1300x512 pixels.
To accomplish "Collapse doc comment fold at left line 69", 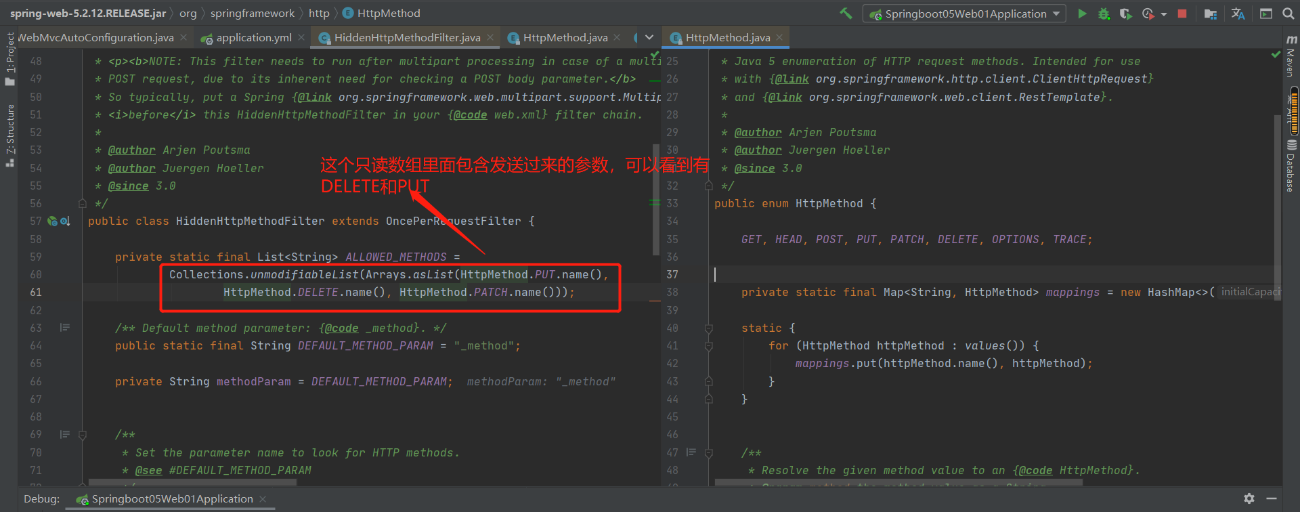I will point(83,435).
